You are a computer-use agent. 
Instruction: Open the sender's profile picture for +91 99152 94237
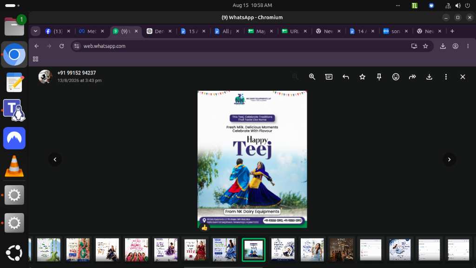(x=46, y=77)
